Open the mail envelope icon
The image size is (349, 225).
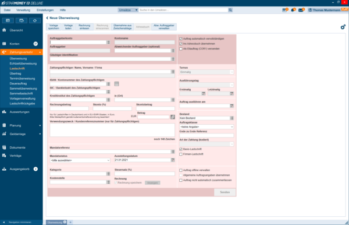pos(301,10)
